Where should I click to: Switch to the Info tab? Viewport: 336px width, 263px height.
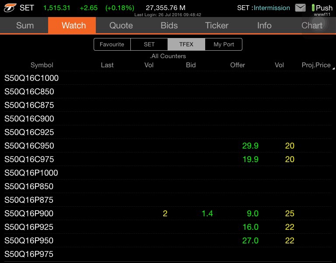pyautogui.click(x=264, y=25)
